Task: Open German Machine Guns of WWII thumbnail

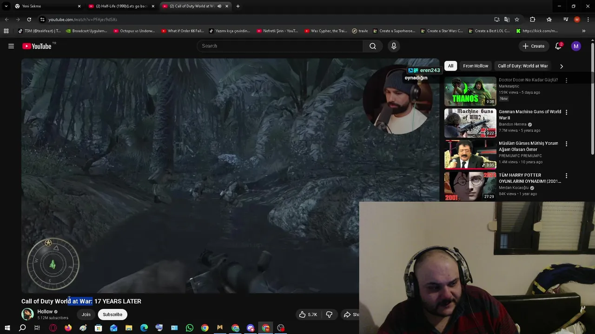Action: pyautogui.click(x=470, y=123)
